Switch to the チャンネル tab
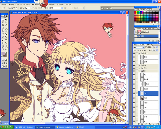This screenshot has width=161, height=129. click(x=137, y=45)
